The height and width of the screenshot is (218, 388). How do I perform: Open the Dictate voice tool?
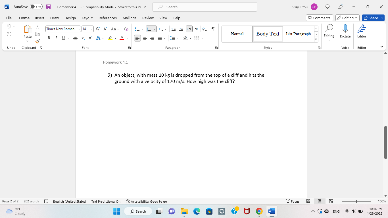(x=345, y=31)
